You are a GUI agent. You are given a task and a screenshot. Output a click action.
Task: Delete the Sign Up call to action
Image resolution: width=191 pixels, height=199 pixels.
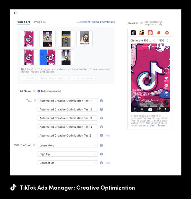[101, 154]
